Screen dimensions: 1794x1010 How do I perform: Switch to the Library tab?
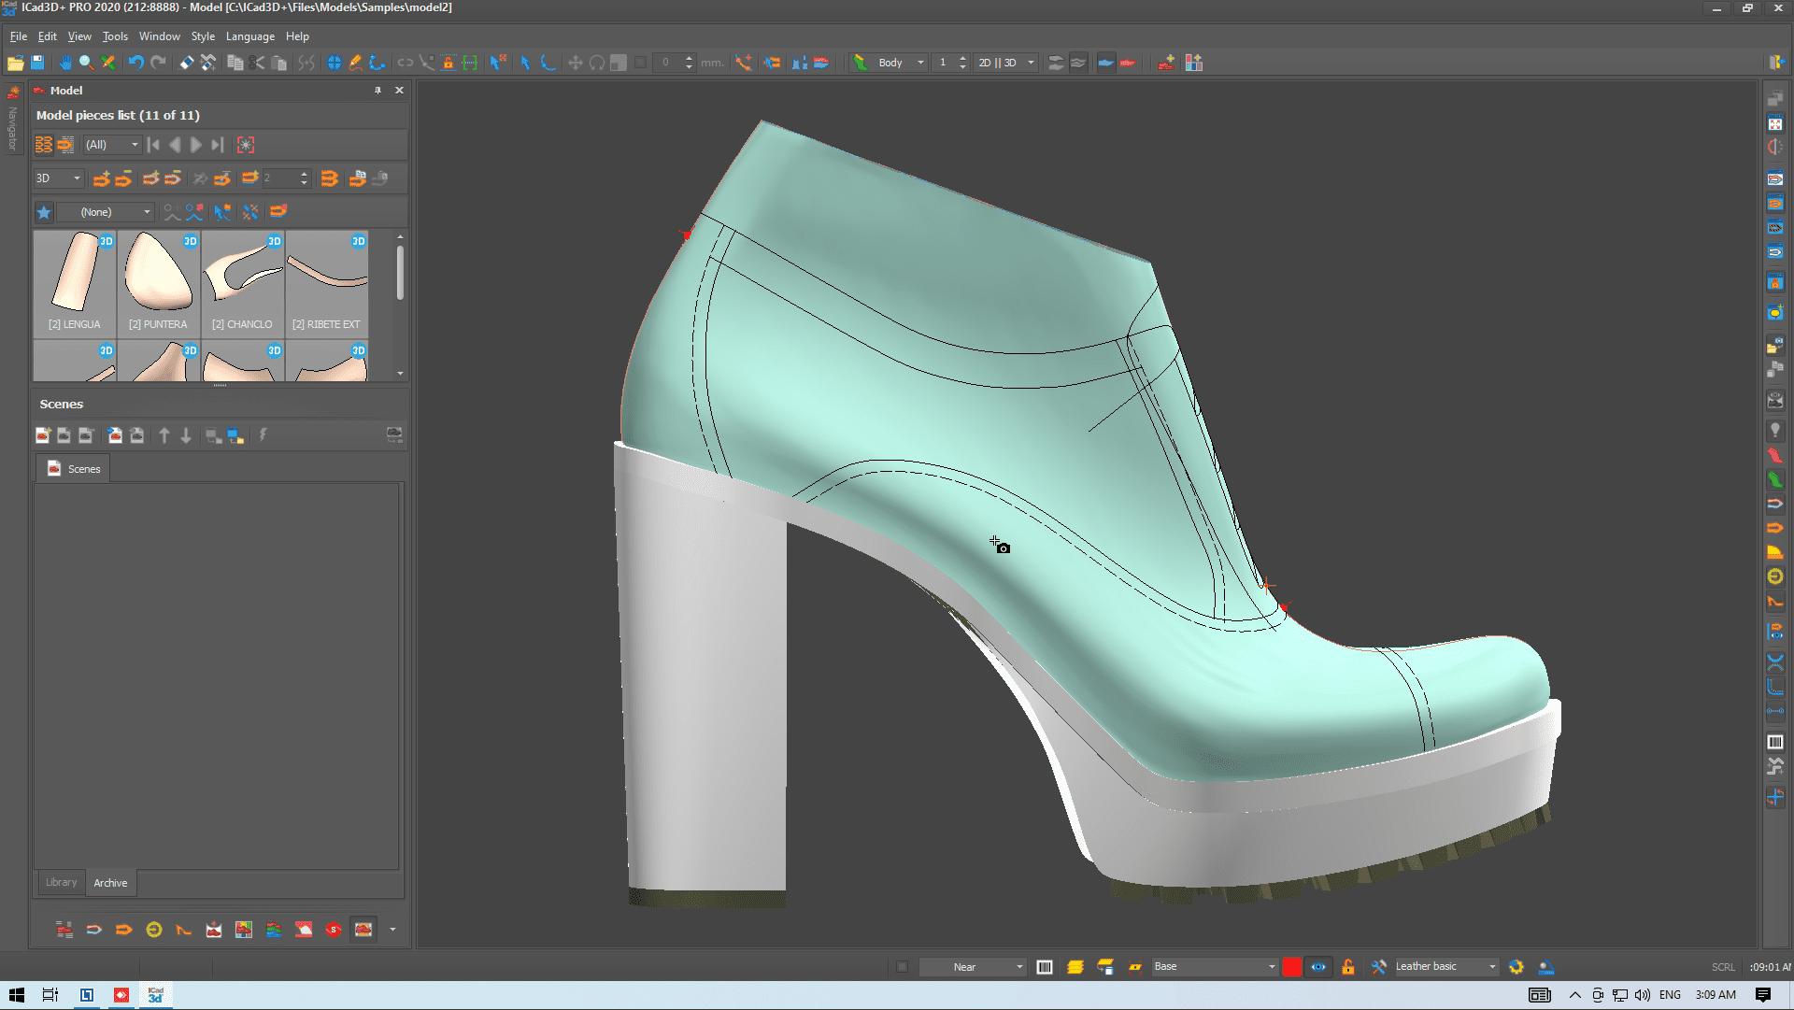(62, 882)
